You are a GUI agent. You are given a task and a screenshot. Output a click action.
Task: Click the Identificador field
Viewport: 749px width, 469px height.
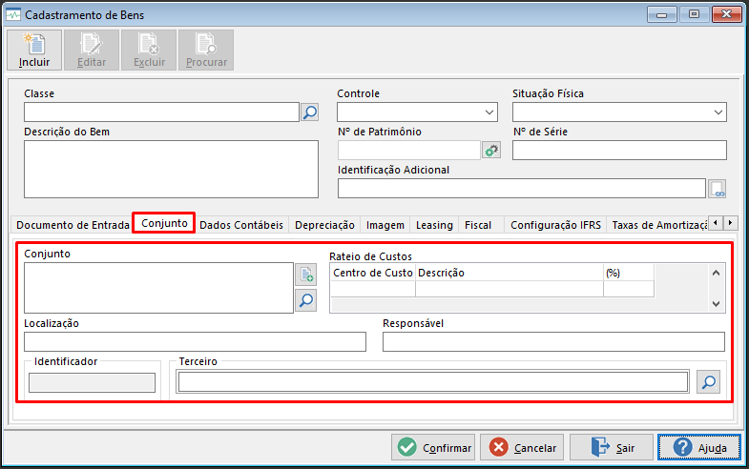[92, 382]
